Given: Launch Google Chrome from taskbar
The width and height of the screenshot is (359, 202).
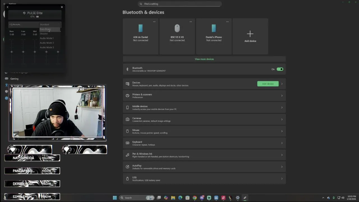Looking at the screenshot, I should (x=195, y=198).
